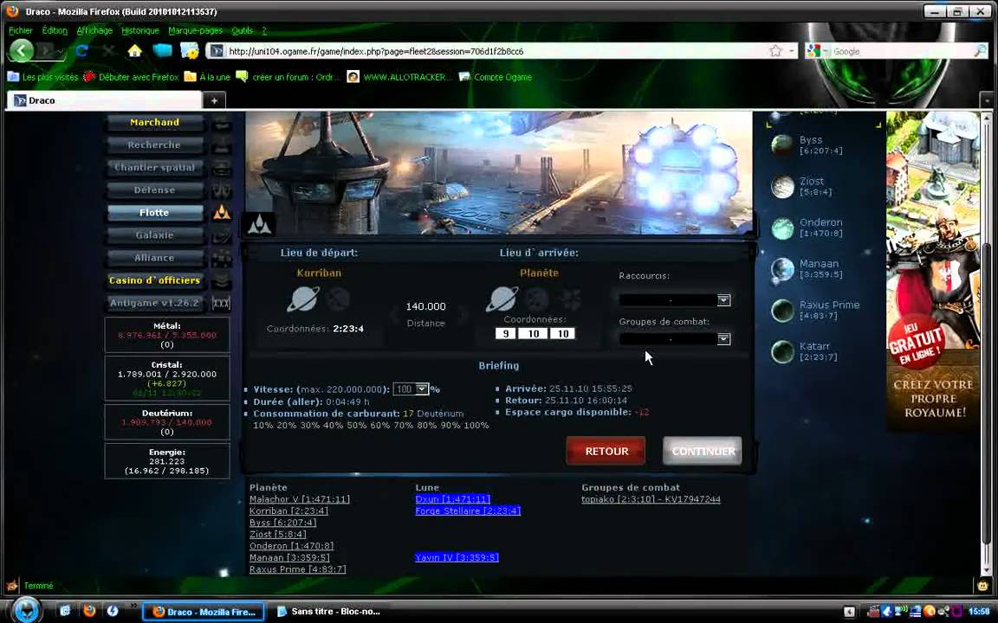The height and width of the screenshot is (623, 998).
Task: Click the Alliance side icon
Action: point(221,258)
